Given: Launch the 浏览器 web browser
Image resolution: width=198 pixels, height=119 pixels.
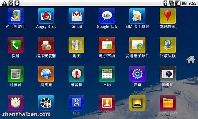Looking at the screenshot, I should click(46, 74).
